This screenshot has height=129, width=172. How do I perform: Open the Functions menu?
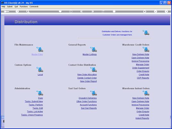(24, 7)
